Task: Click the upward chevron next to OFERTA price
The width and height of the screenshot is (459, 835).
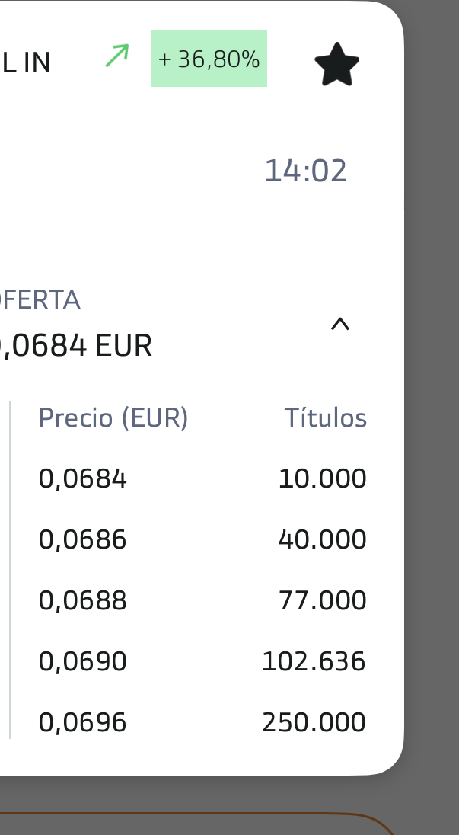Action: coord(341,324)
